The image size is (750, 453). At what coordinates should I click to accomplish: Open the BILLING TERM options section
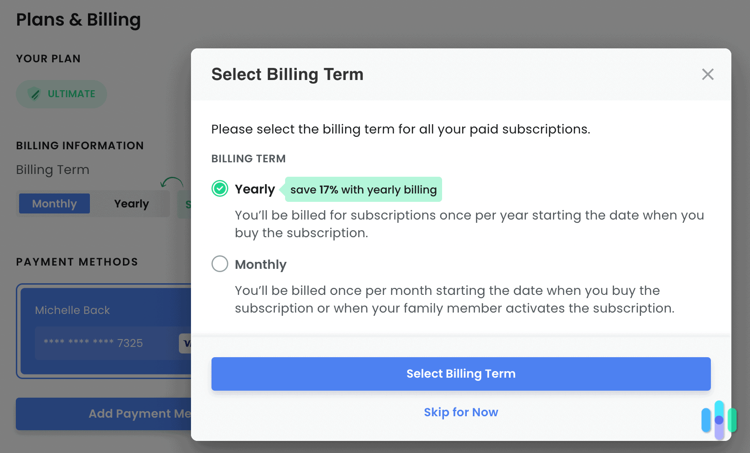click(x=248, y=158)
